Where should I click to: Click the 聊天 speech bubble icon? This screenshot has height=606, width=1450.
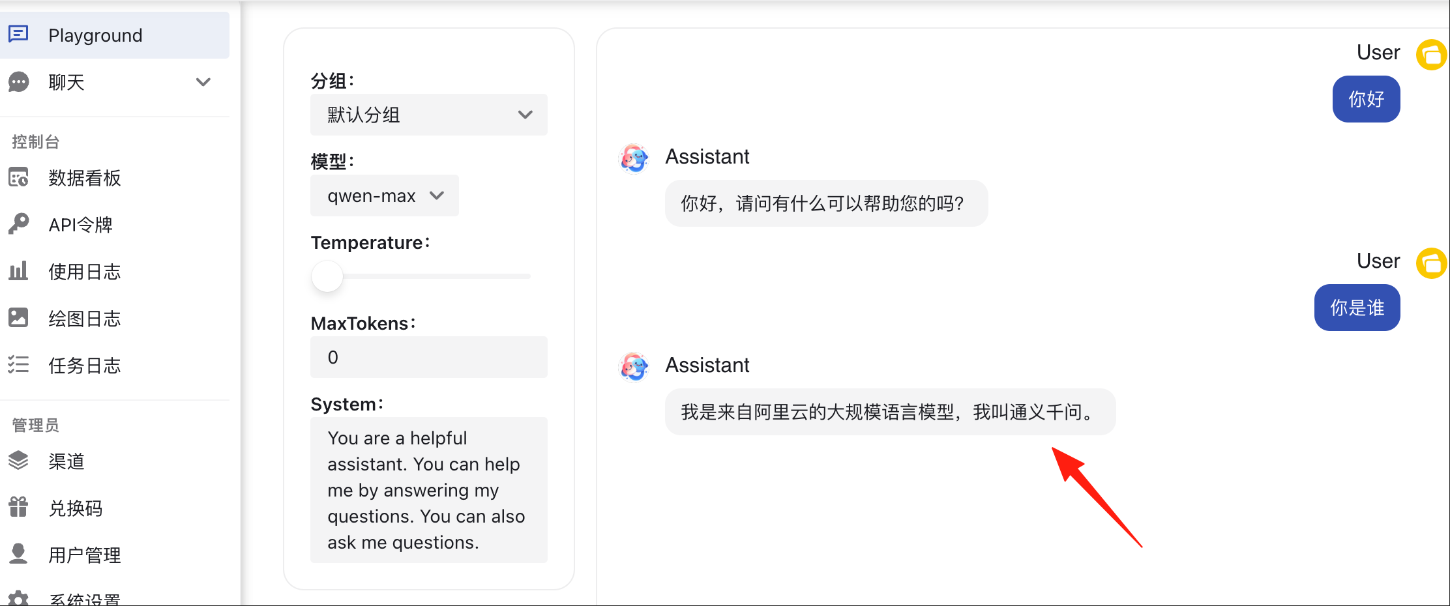tap(18, 82)
